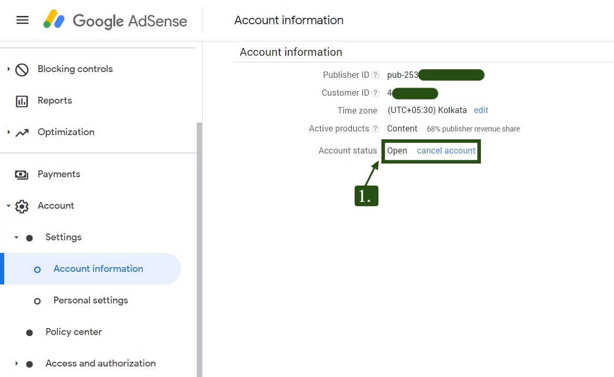Click the time zone edit link
Viewport: 614px width, 377px height.
click(481, 110)
